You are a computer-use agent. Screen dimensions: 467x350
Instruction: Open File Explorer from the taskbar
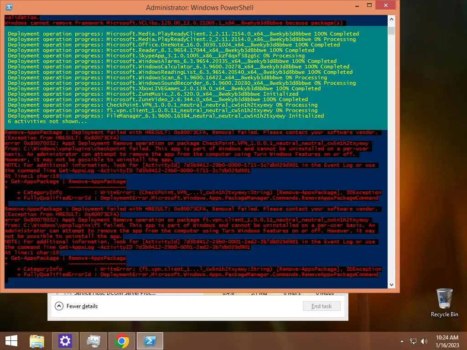pos(36,341)
